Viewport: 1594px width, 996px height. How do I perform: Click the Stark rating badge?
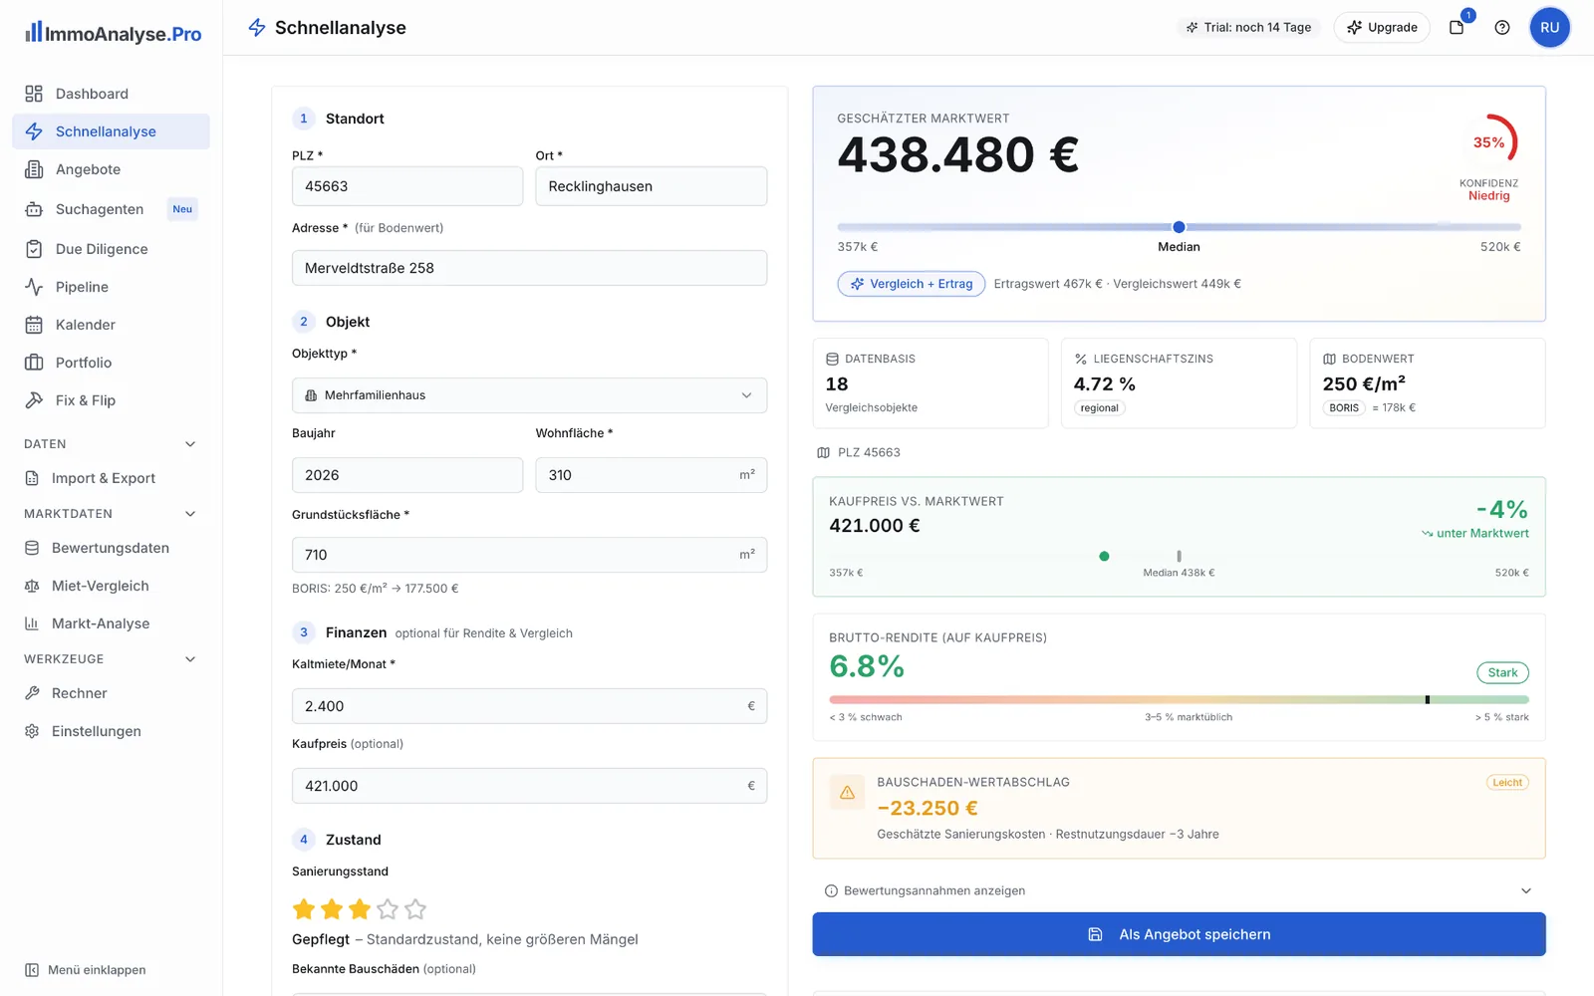coord(1502,673)
